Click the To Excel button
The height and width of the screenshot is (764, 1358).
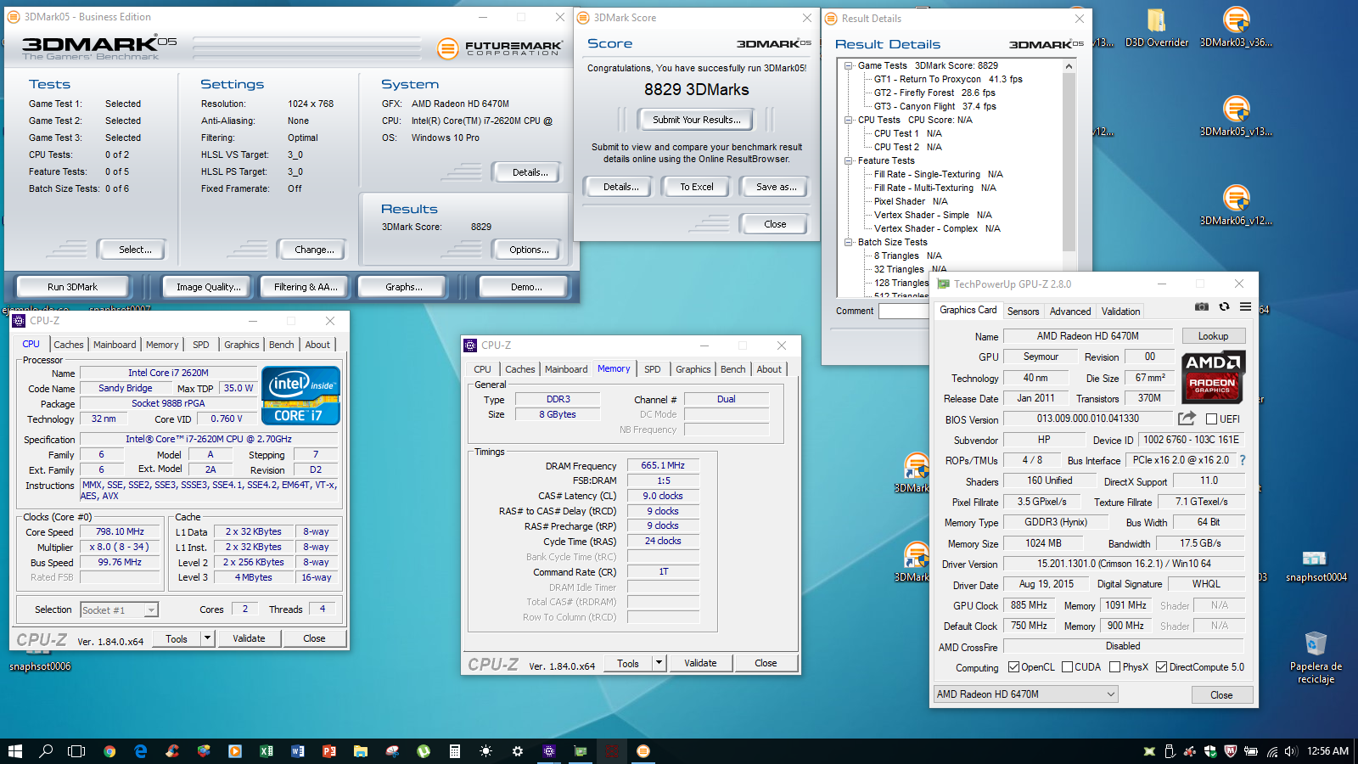click(697, 187)
